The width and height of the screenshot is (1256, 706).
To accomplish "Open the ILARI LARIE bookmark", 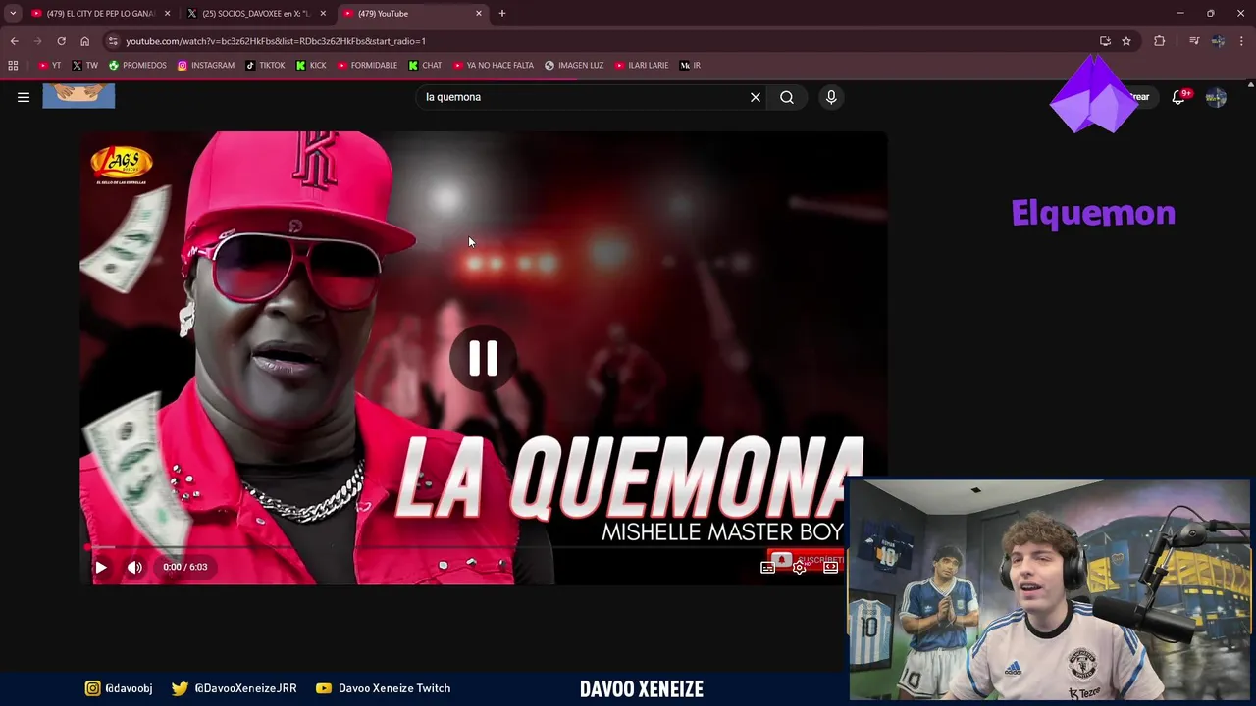I will tap(642, 66).
